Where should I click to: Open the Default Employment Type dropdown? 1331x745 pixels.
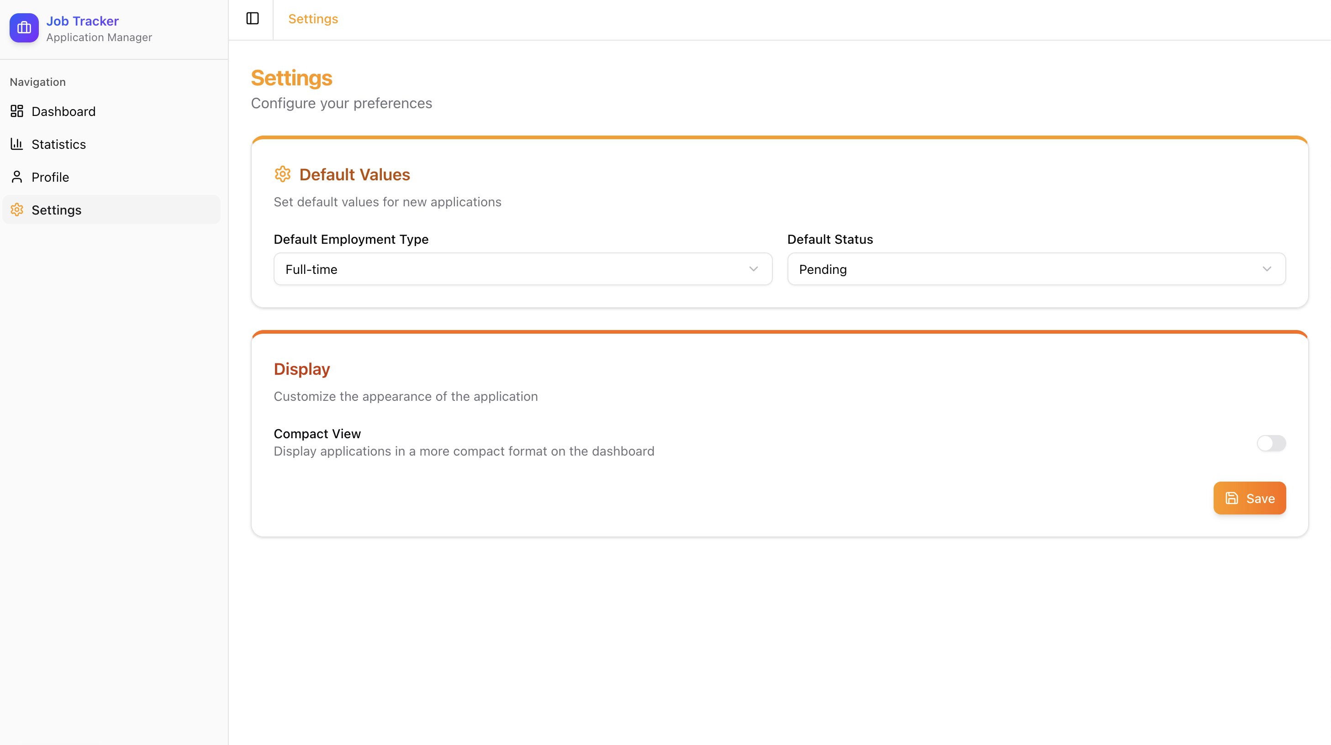[x=523, y=269]
